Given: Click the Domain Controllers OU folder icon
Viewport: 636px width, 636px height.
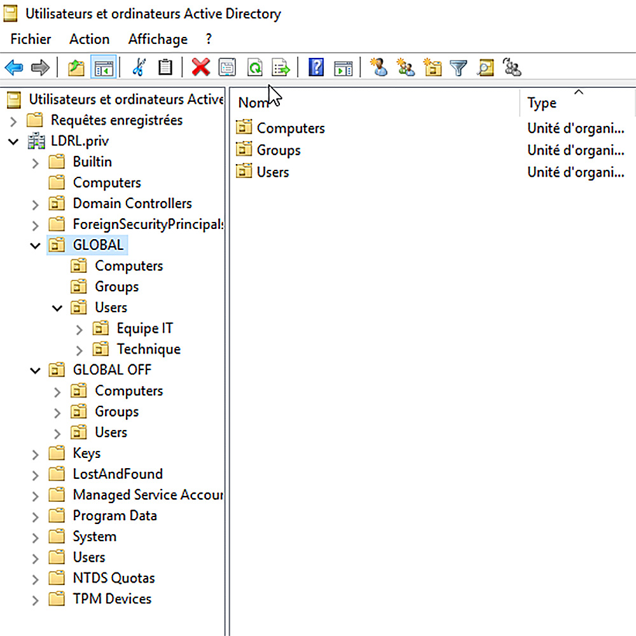Looking at the screenshot, I should [57, 203].
